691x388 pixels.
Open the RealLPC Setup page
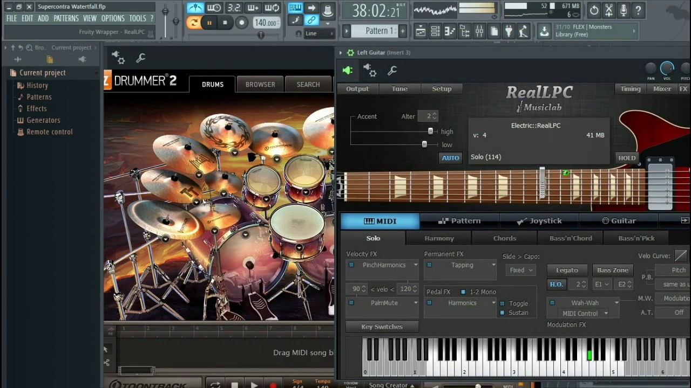pyautogui.click(x=442, y=89)
